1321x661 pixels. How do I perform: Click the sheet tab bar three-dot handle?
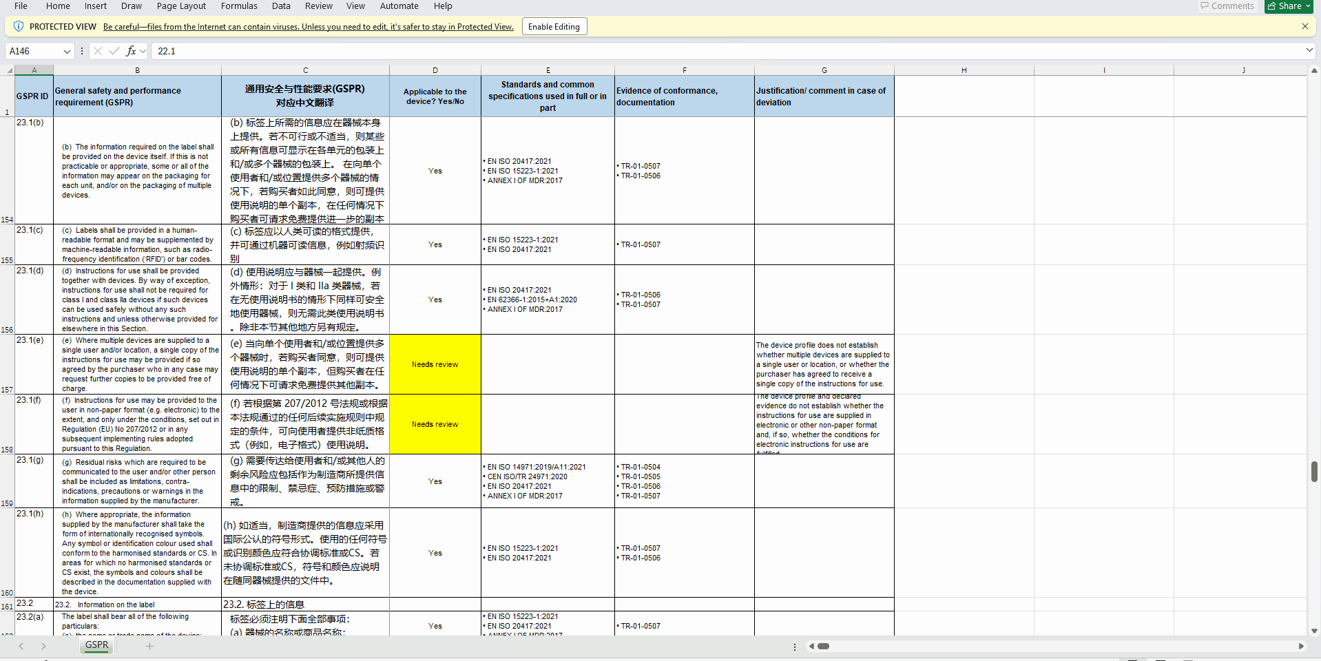[x=795, y=647]
